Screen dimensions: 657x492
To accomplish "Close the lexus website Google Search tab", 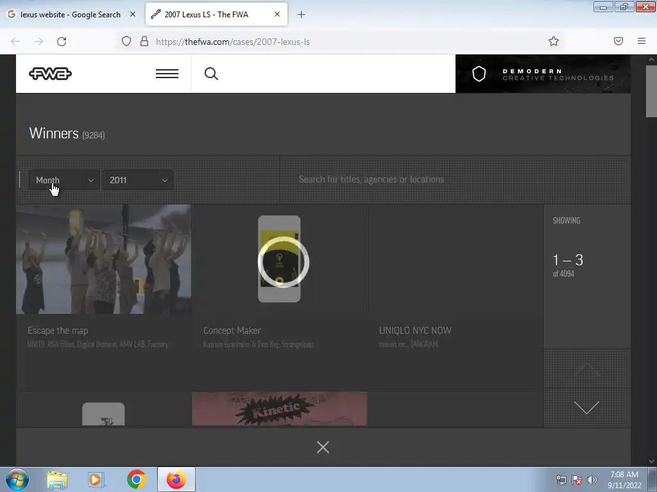I will [x=132, y=14].
